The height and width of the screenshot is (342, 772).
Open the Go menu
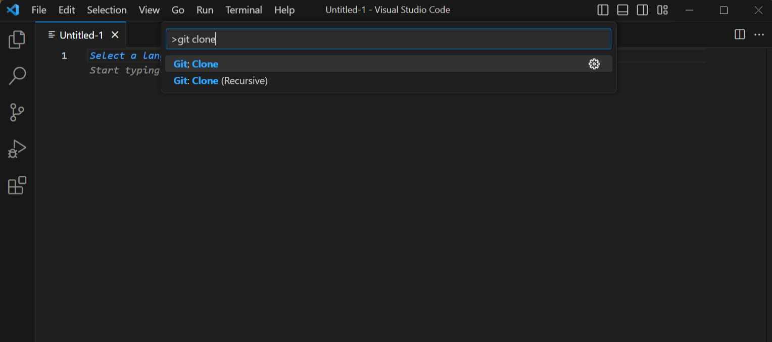click(178, 10)
